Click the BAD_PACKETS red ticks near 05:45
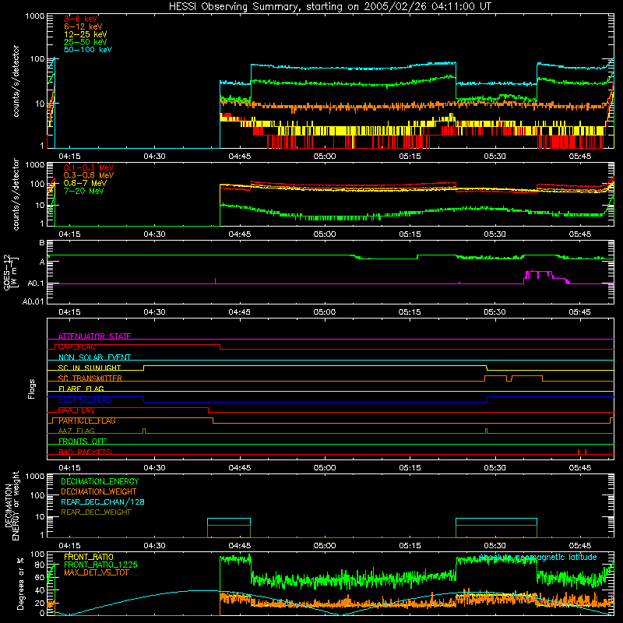The image size is (623, 623). click(x=582, y=452)
